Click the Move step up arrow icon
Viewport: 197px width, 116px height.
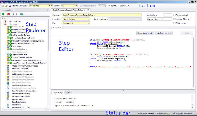pyautogui.click(x=13, y=14)
